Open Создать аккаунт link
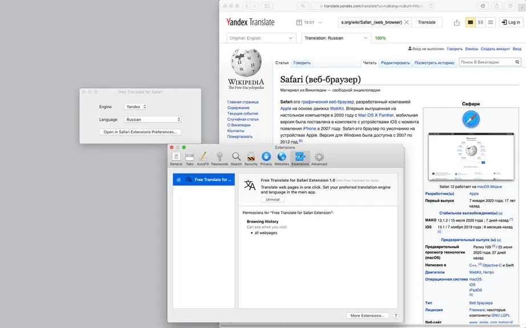Viewport: 526px width, 328px height. tap(495, 49)
